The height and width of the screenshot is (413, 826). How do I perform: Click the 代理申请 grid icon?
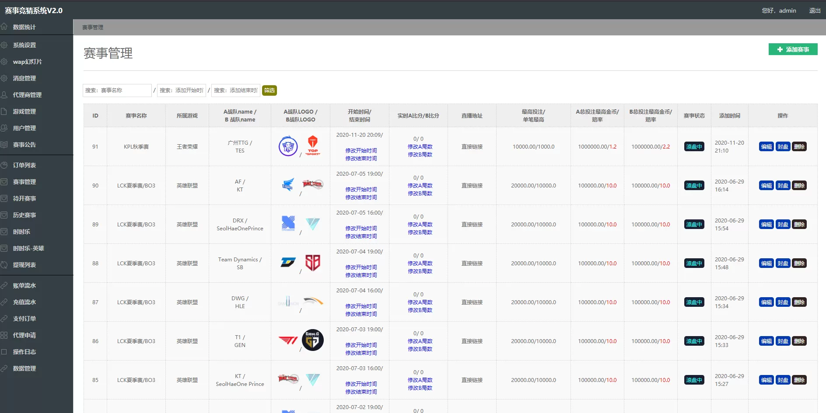(4, 335)
